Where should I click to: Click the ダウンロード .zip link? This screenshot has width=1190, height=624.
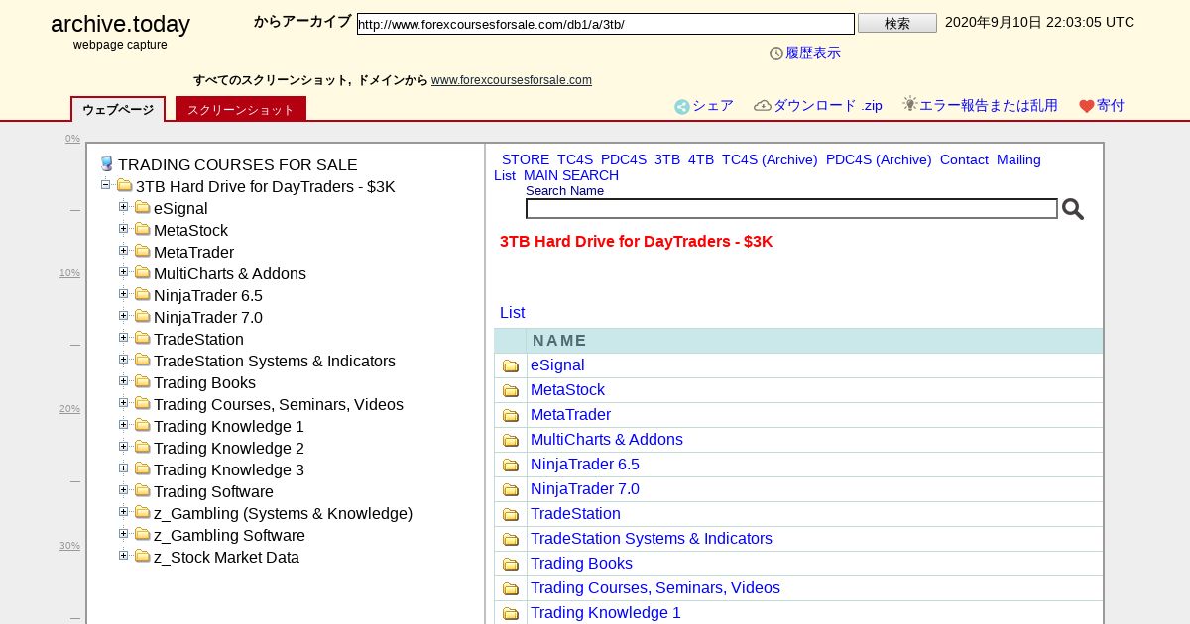828,106
